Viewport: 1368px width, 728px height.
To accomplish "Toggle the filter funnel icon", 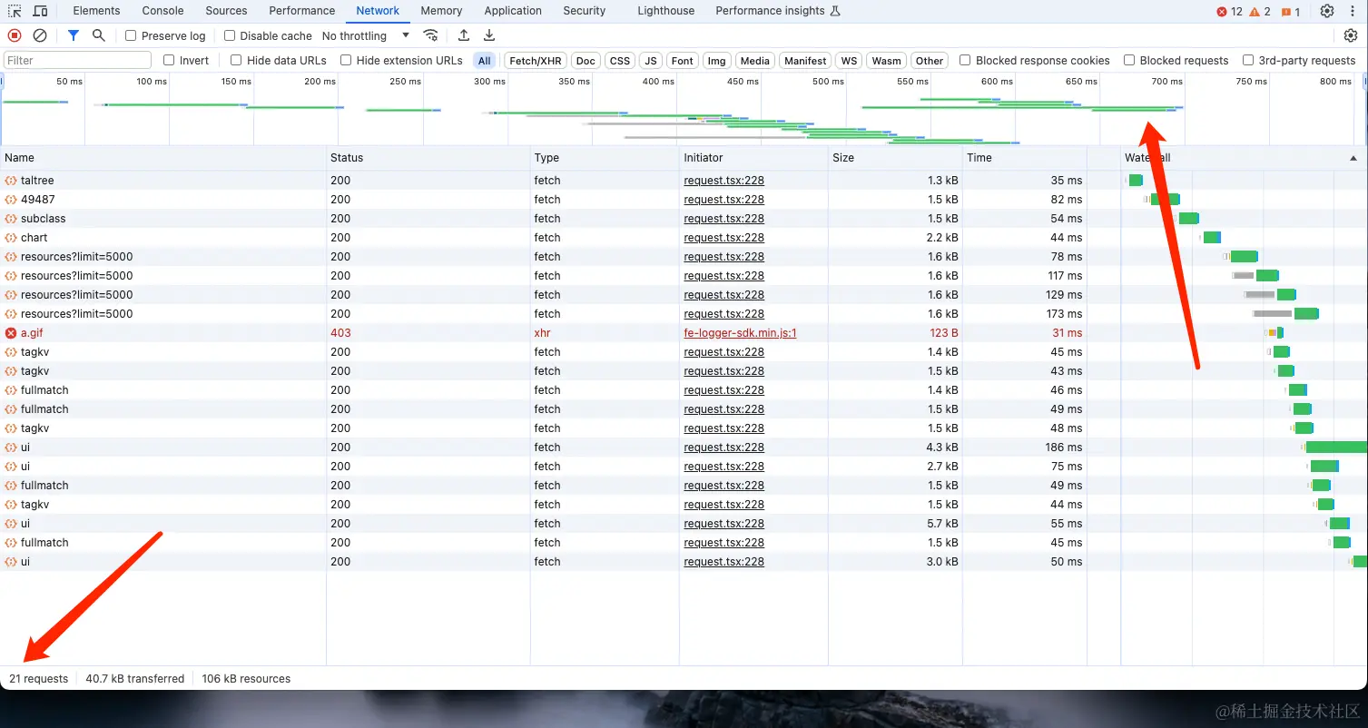I will tap(74, 35).
